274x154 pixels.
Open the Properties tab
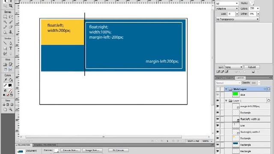[23, 145]
